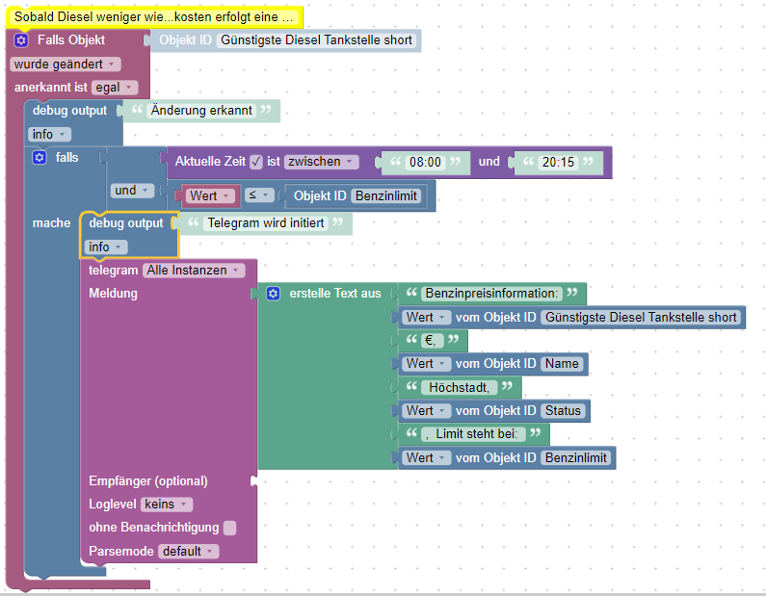766x596 pixels.
Task: Open info dropdown under Telegram wird initiert
Action: (106, 247)
